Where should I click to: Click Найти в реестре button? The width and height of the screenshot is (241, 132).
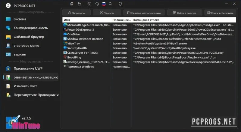coord(185,13)
